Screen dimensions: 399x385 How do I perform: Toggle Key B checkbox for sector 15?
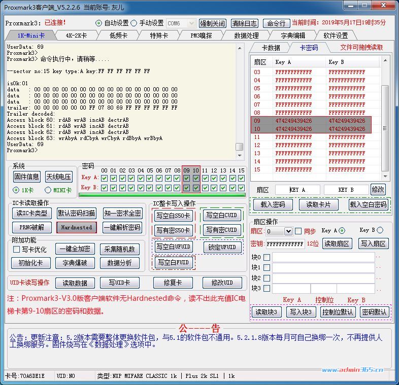[242, 188]
